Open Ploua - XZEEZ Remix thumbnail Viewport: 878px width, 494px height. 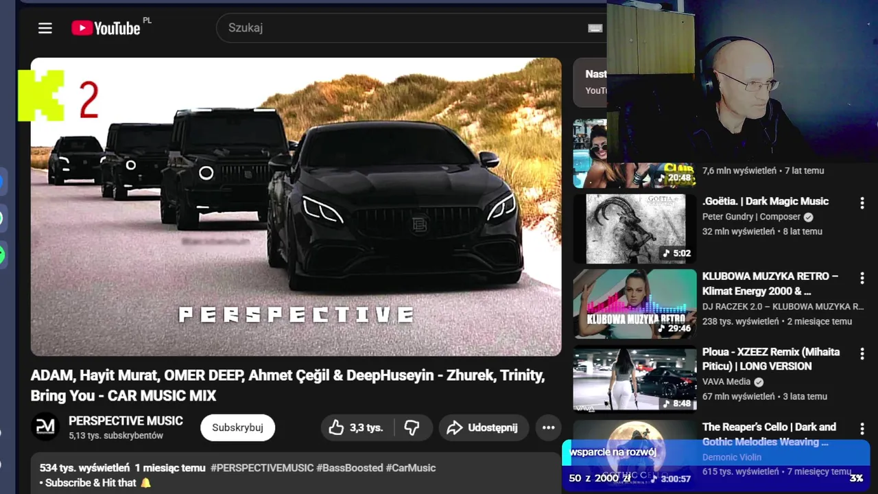click(x=634, y=379)
